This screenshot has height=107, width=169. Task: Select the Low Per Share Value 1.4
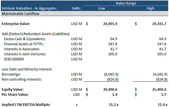point(114,95)
